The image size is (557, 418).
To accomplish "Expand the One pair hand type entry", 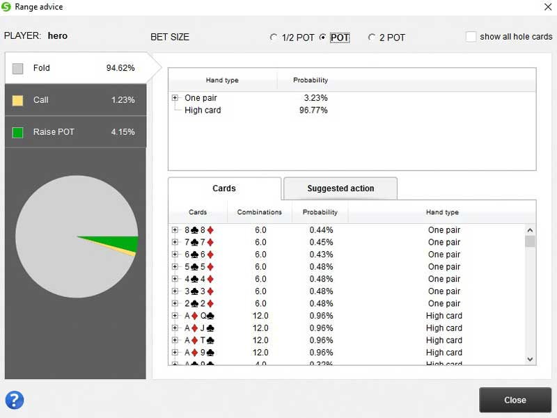I will coord(174,98).
